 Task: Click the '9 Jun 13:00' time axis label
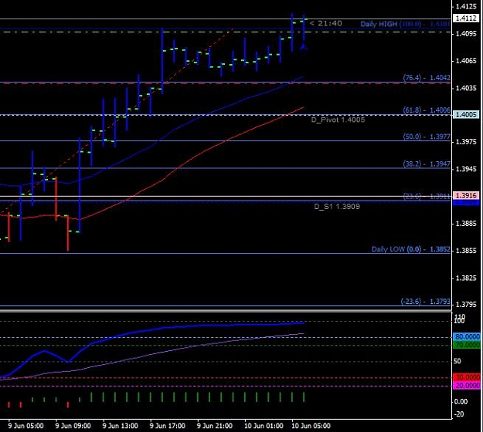click(120, 426)
